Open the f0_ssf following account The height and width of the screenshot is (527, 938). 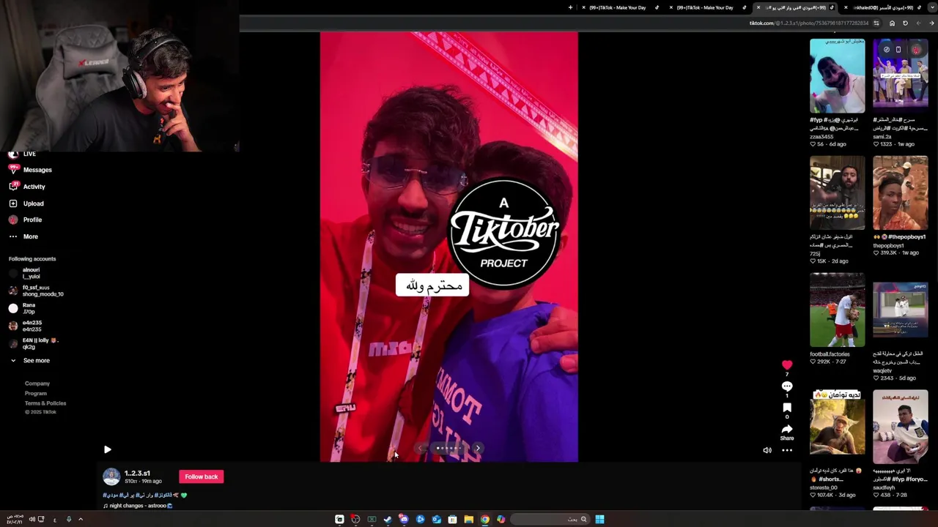(x=36, y=291)
